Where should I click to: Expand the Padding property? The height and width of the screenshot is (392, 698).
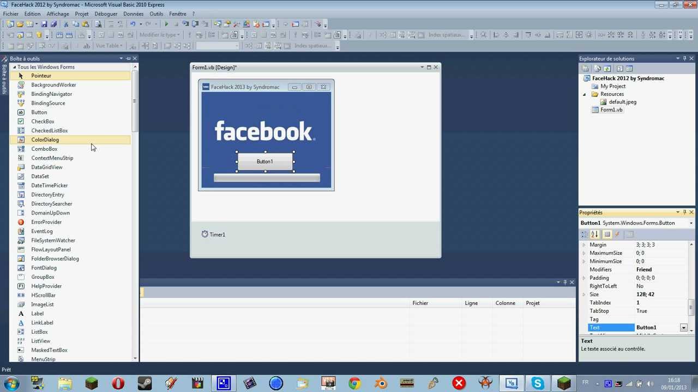[x=584, y=278]
